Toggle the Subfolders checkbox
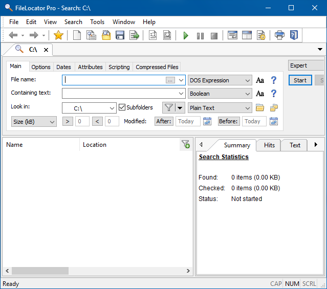This screenshot has width=327, height=289. tap(122, 107)
